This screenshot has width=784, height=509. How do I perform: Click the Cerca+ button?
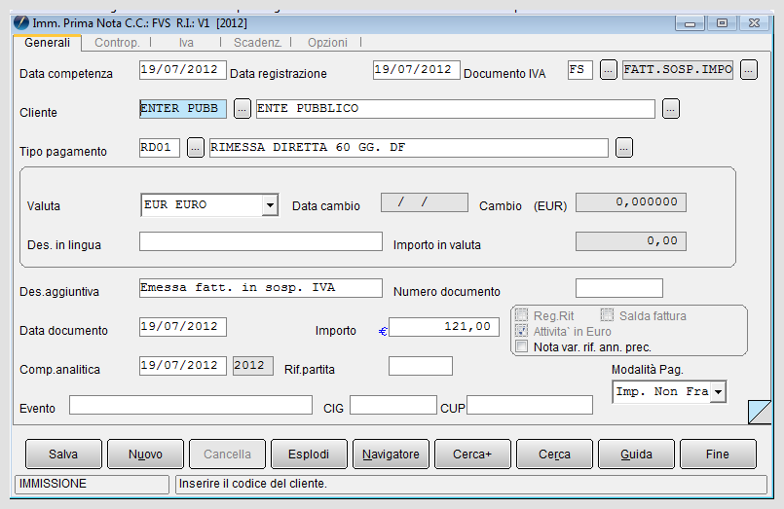(x=473, y=454)
